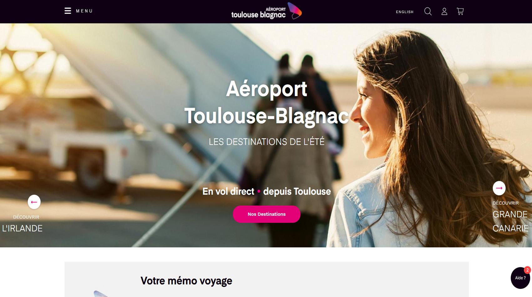Advance carousel with right arrow
This screenshot has height=297, width=532.
(499, 188)
